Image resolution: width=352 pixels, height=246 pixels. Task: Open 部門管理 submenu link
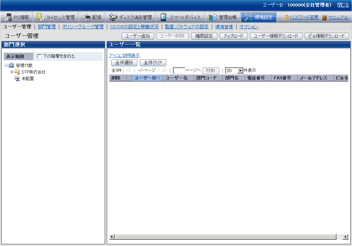pos(47,27)
